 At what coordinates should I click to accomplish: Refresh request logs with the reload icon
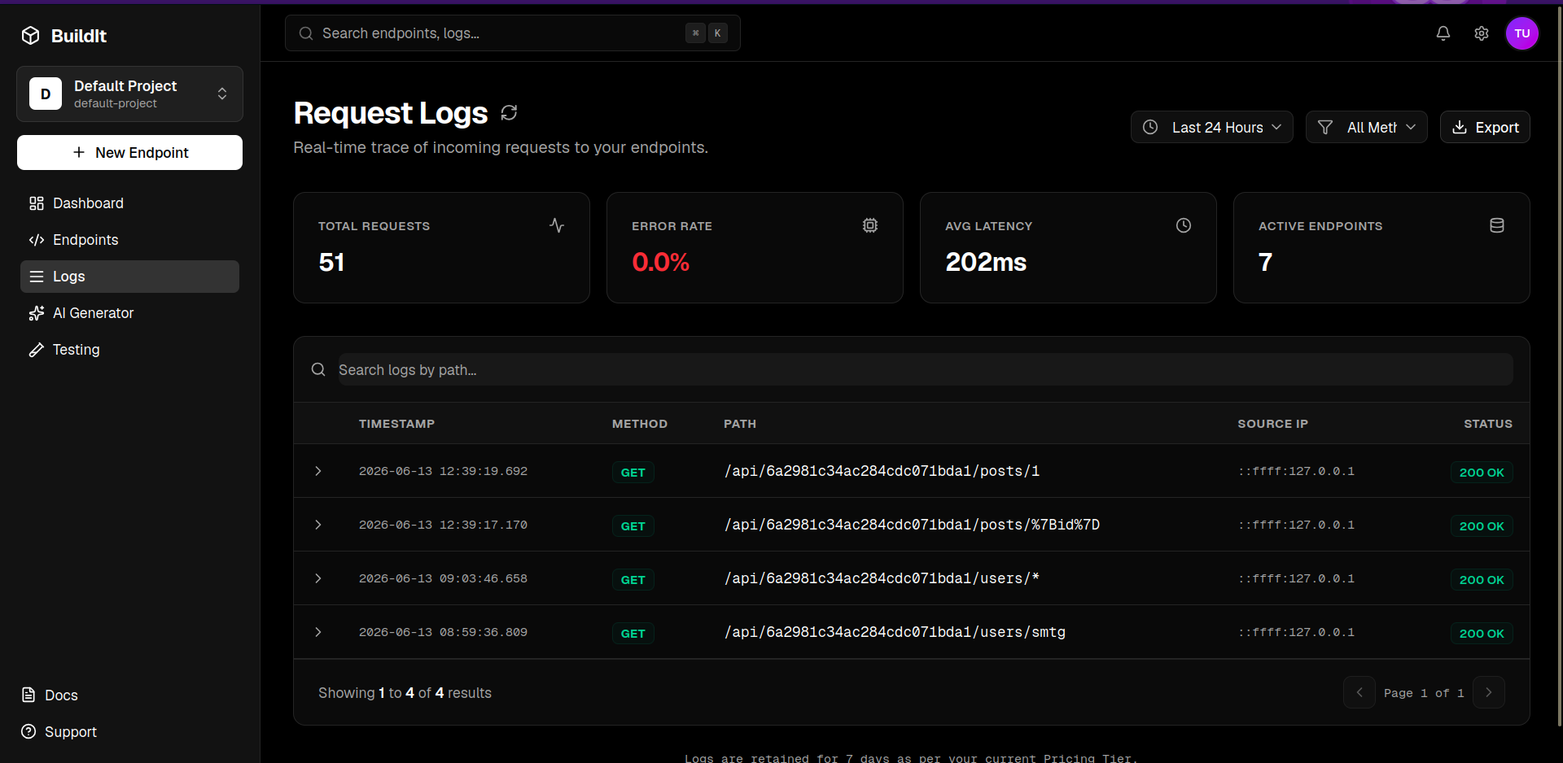[x=509, y=113]
